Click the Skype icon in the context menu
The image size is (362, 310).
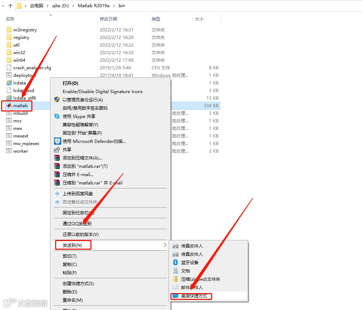pos(57,116)
